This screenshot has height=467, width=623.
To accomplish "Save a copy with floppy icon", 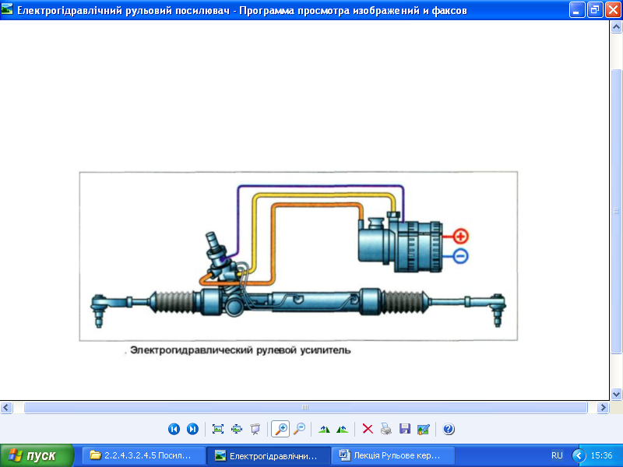I will coord(405,429).
